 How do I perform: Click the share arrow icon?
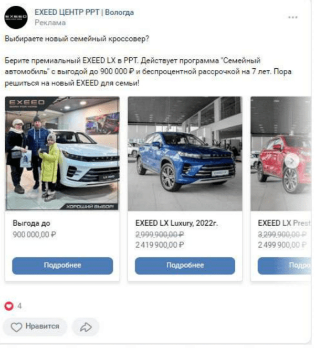click(86, 327)
